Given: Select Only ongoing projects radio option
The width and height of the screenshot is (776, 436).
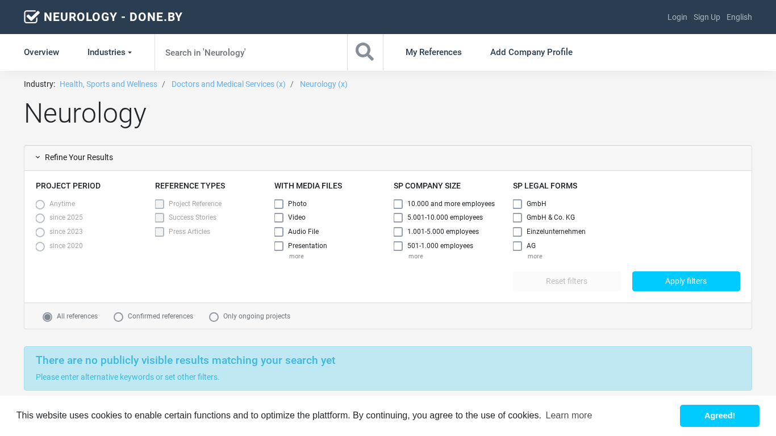Looking at the screenshot, I should tap(214, 317).
